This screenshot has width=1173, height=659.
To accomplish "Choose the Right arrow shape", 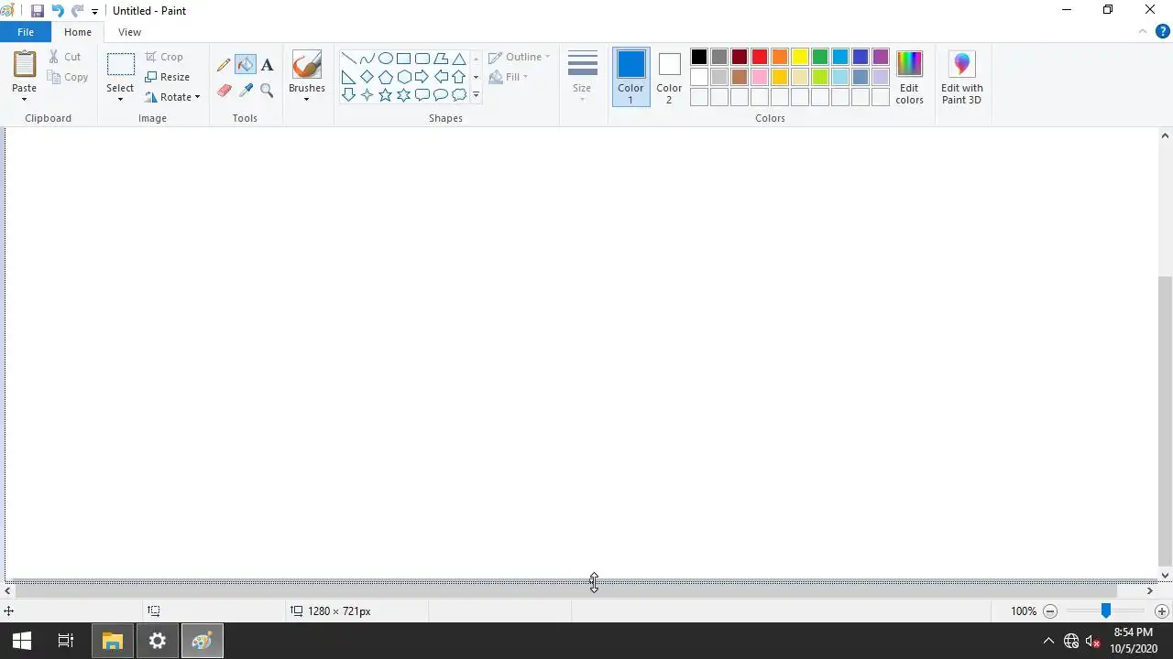I will point(422,77).
